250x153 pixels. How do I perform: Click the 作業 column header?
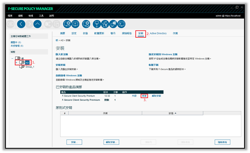pyautogui.click(x=105, y=113)
